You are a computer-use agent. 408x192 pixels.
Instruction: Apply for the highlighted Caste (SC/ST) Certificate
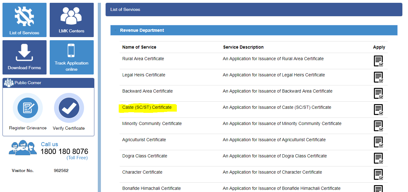(x=379, y=109)
